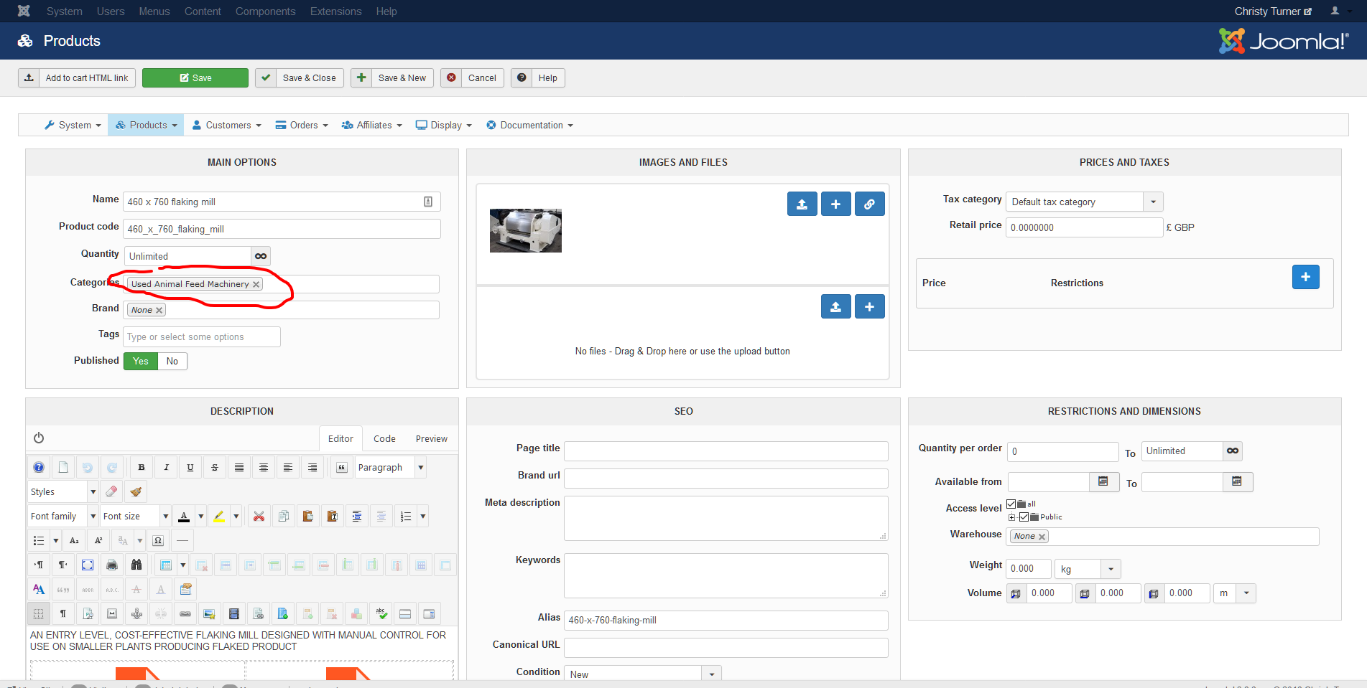1367x688 pixels.
Task: Open the weight unit kg dropdown
Action: click(1088, 569)
